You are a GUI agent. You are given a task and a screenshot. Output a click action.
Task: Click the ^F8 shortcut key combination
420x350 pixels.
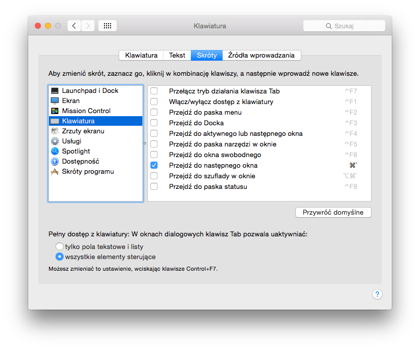(351, 186)
